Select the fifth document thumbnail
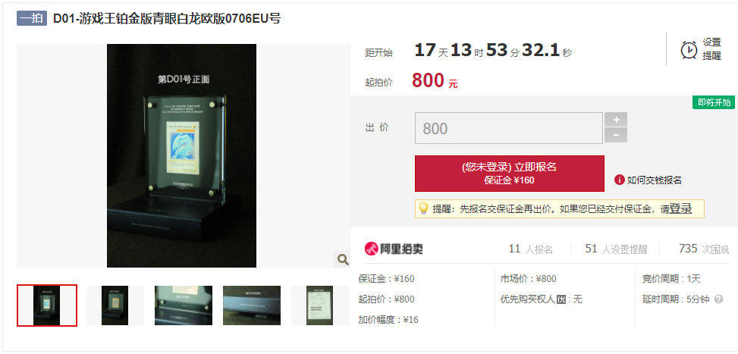The image size is (738, 354). coord(319,305)
